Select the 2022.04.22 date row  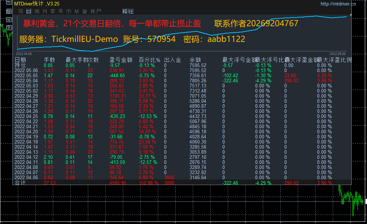click(26, 121)
